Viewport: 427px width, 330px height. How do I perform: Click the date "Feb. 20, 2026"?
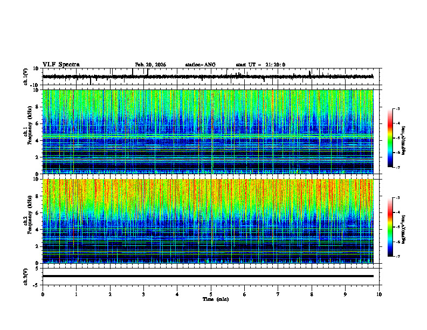click(150, 65)
